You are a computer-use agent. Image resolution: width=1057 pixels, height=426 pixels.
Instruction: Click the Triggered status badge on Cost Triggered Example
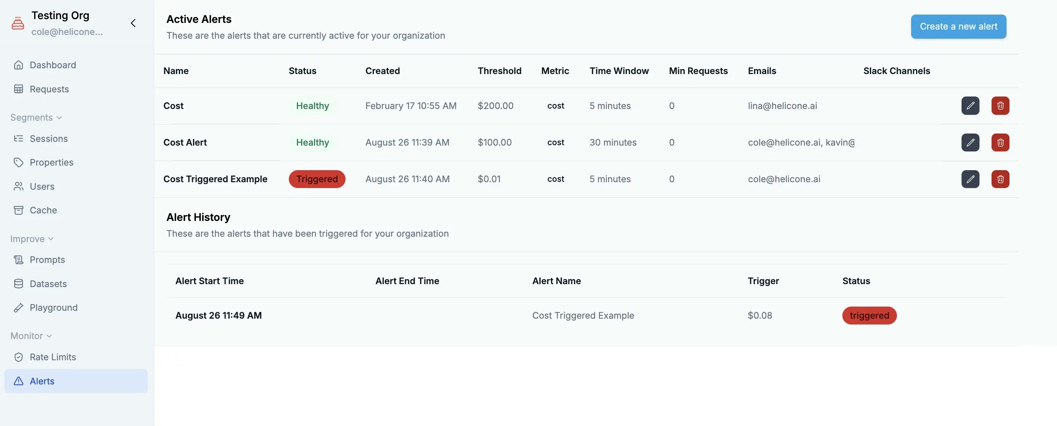[x=317, y=179]
